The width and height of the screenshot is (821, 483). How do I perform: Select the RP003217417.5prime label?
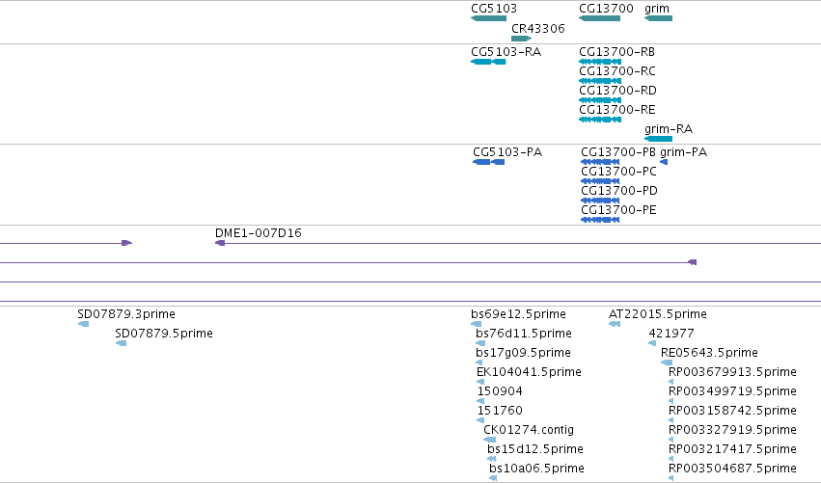click(732, 449)
